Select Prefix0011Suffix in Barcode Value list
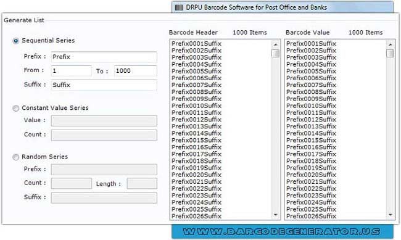Image resolution: width=401 pixels, height=240 pixels. click(x=311, y=112)
